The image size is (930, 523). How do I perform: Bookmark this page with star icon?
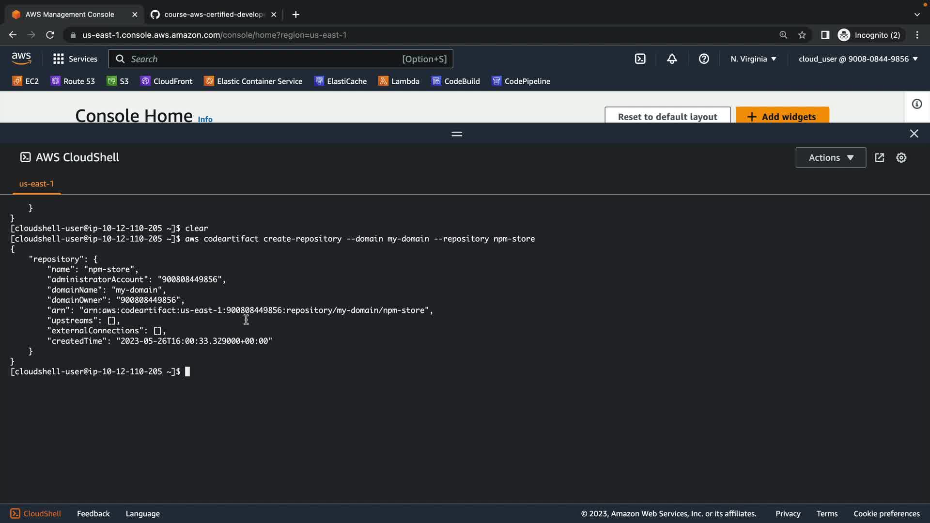[802, 35]
